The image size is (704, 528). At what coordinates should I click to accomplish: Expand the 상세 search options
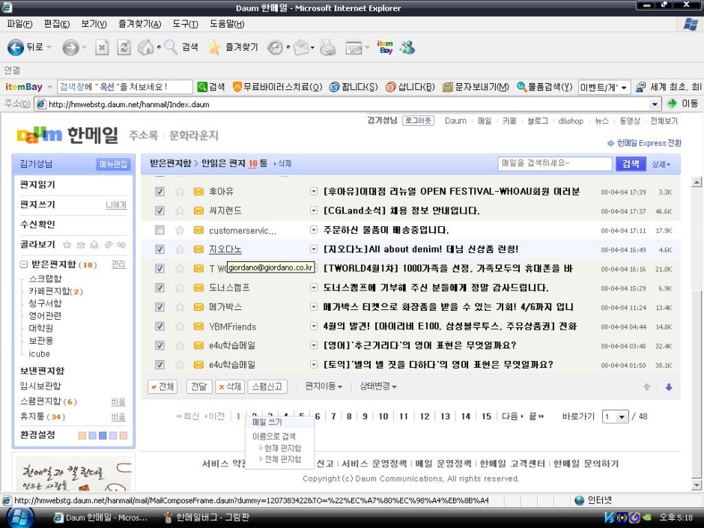click(x=661, y=164)
